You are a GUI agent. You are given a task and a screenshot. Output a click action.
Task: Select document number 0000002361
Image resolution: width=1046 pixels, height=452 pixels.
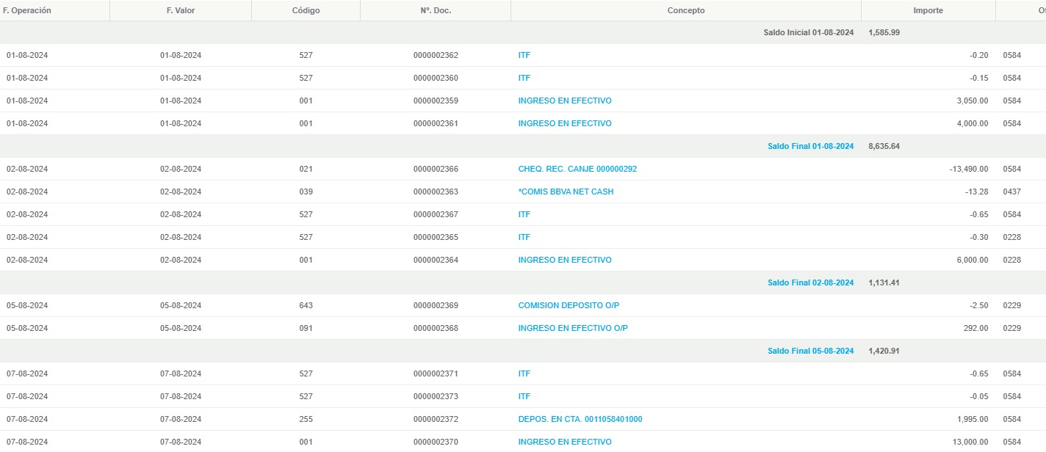[x=436, y=123]
